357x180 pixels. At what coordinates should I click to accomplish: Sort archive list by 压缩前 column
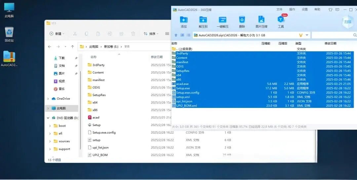pos(266,43)
